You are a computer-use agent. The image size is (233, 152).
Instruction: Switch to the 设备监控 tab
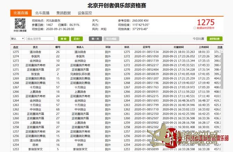click(x=85, y=13)
